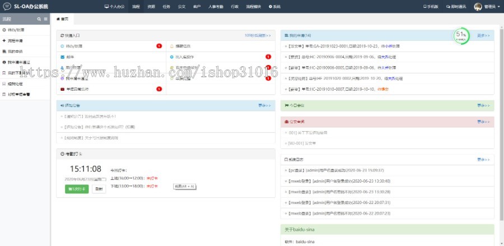Click plus icon beside sidebar 流程申请
The height and width of the screenshot is (246, 504).
point(4,41)
